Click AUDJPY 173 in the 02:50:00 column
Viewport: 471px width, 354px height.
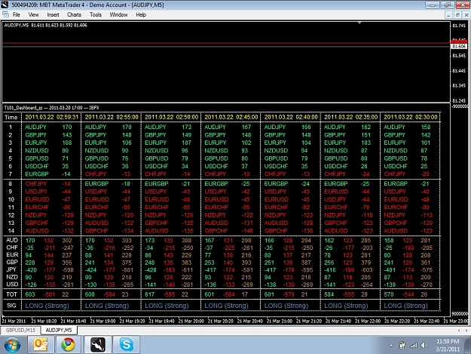point(168,128)
